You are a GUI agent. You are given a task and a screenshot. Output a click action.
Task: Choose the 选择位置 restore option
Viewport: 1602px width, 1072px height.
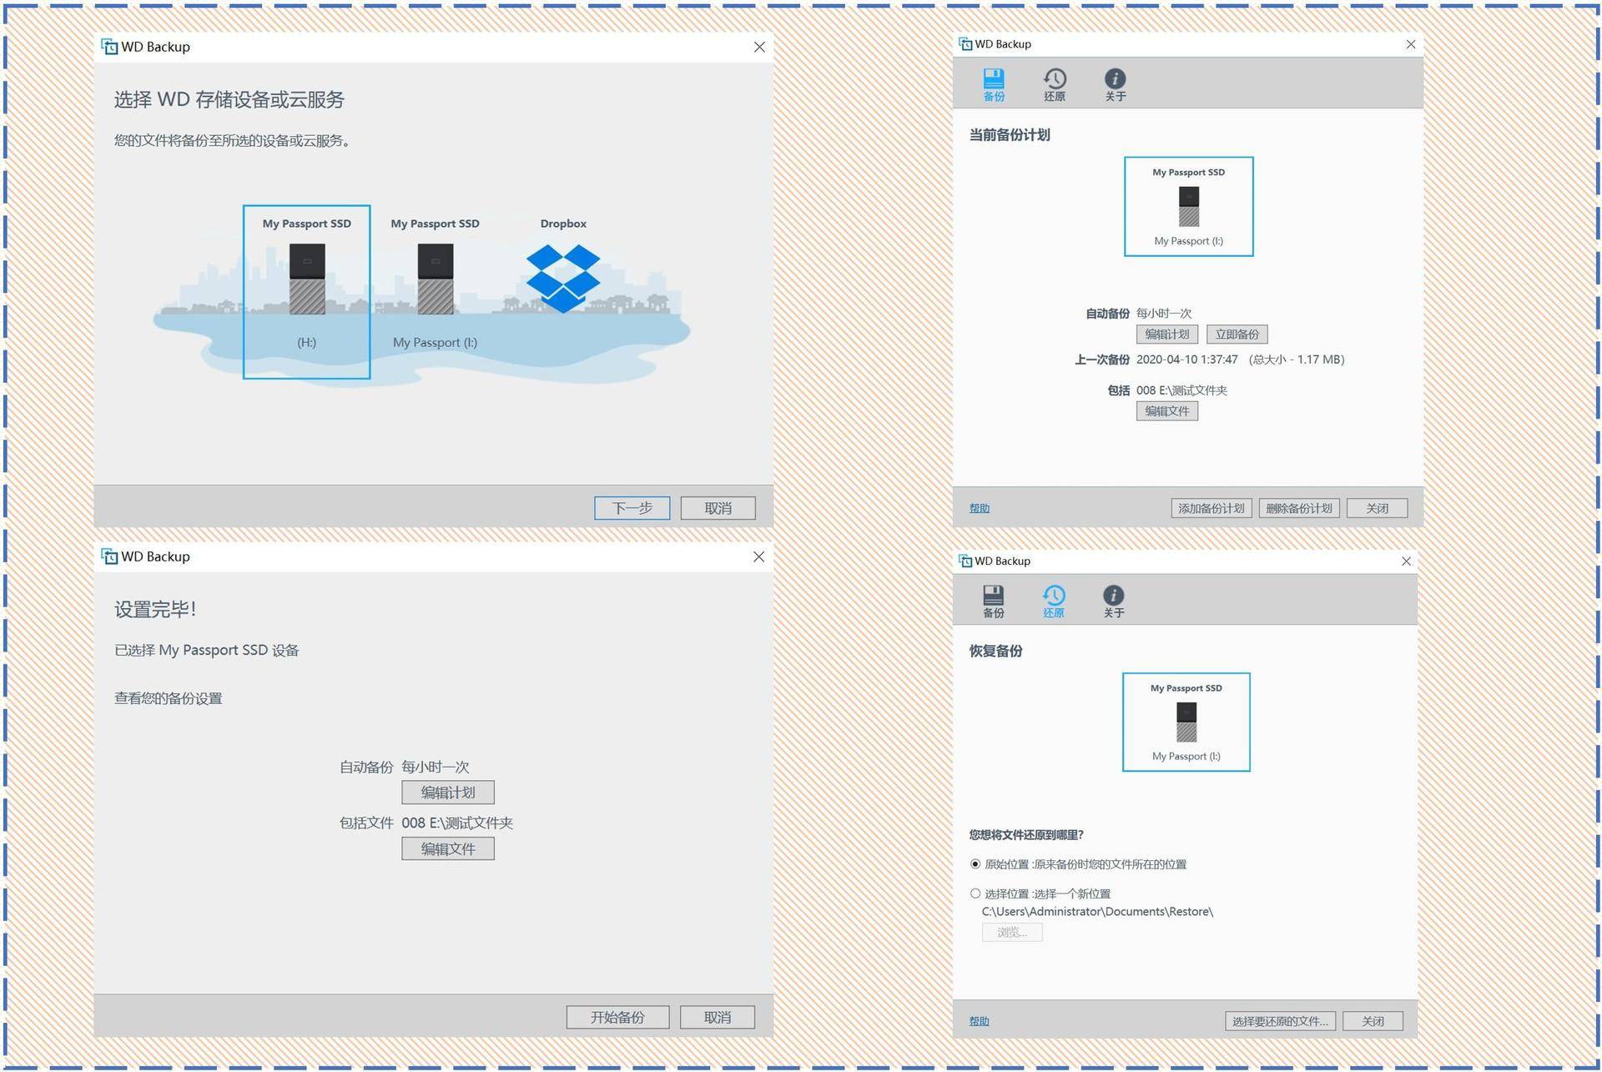975,893
